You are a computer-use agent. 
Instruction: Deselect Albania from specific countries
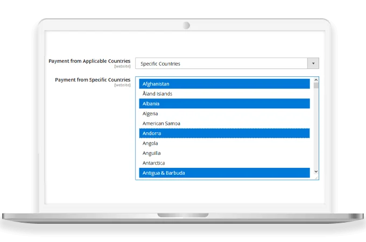[x=224, y=104]
